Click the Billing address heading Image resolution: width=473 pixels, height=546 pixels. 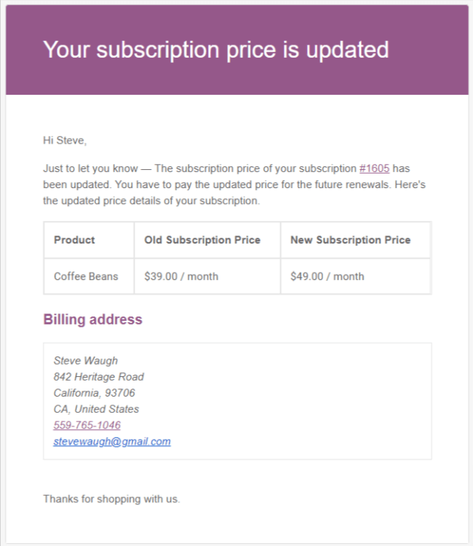[93, 319]
